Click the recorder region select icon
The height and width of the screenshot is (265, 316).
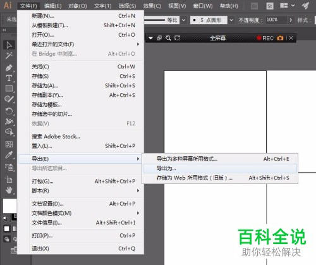[x=178, y=38]
